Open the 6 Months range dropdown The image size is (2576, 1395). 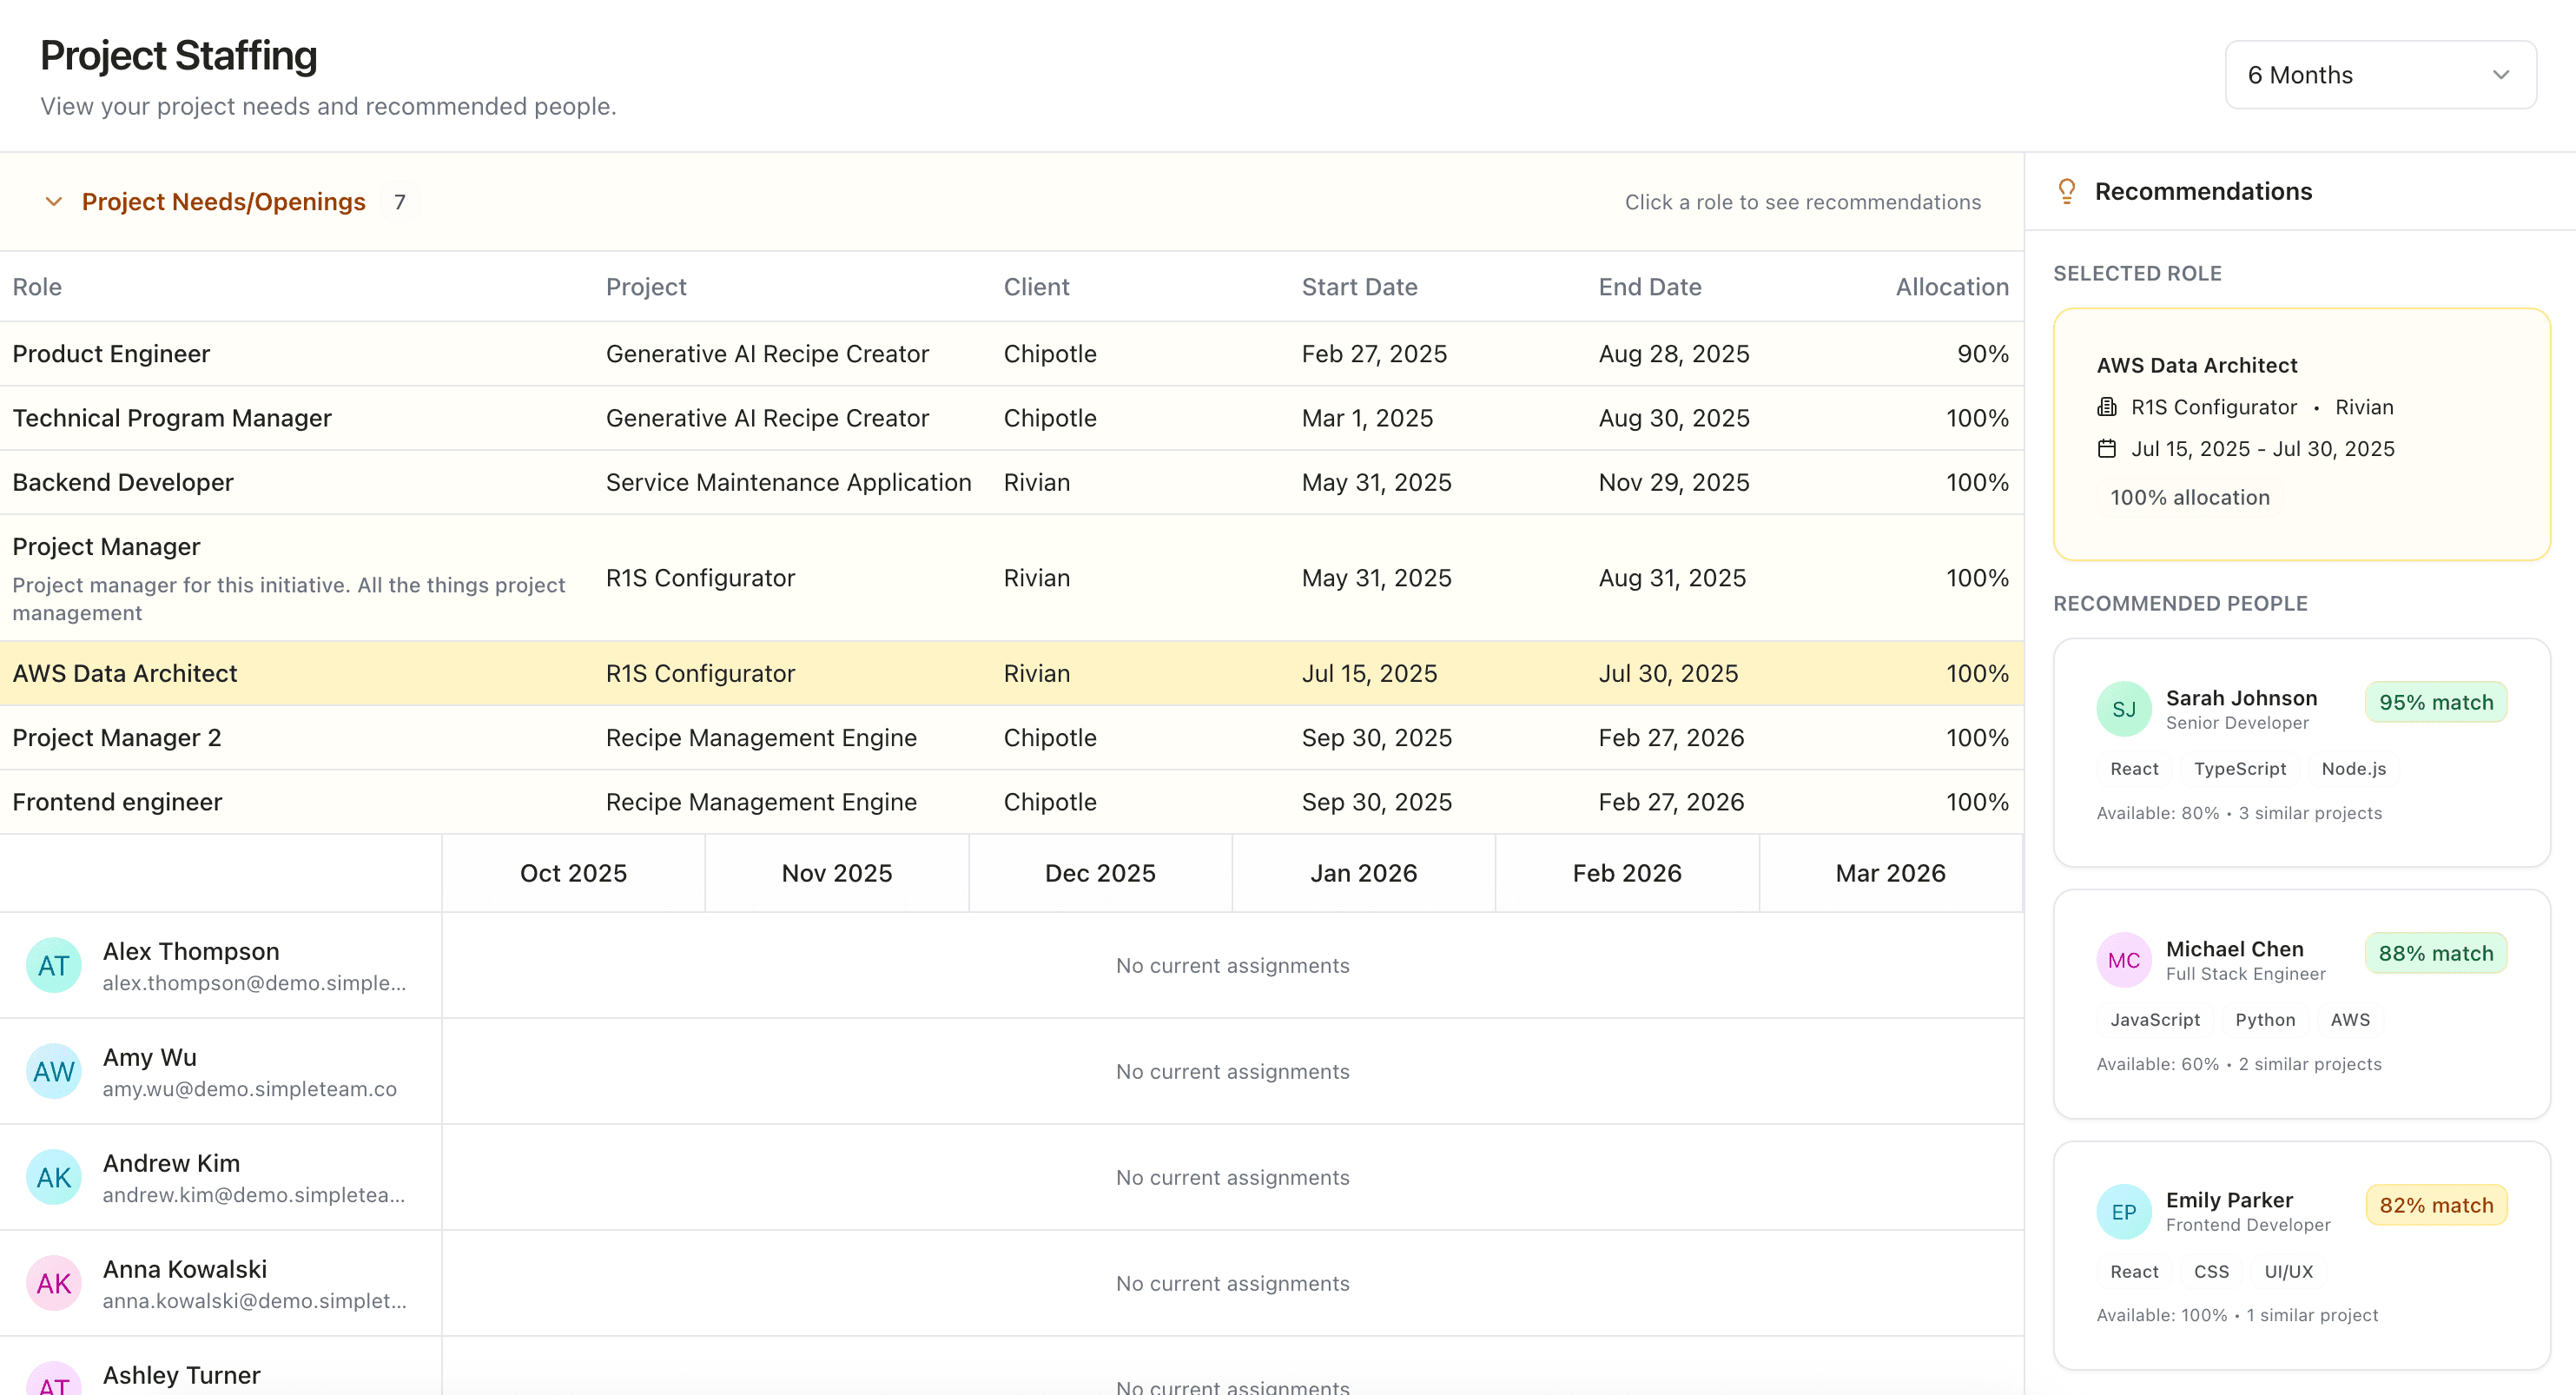[2378, 75]
